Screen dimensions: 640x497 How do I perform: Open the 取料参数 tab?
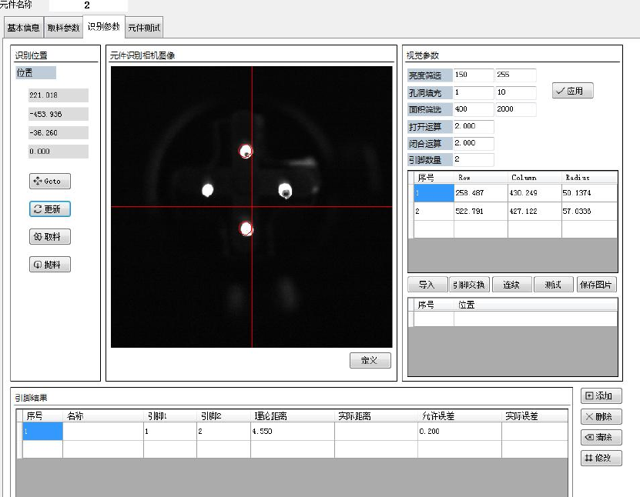pyautogui.click(x=63, y=28)
